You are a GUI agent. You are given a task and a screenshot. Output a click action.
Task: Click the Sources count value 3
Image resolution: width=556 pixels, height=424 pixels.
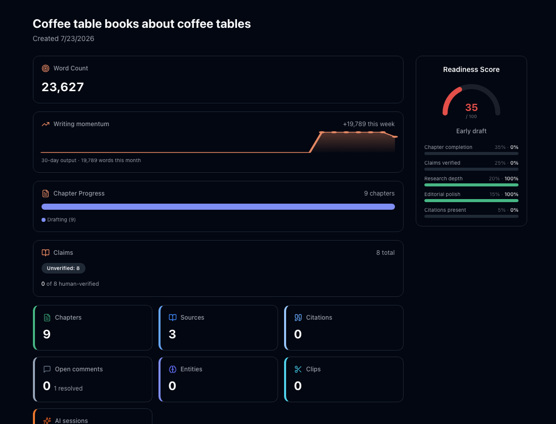pos(172,334)
